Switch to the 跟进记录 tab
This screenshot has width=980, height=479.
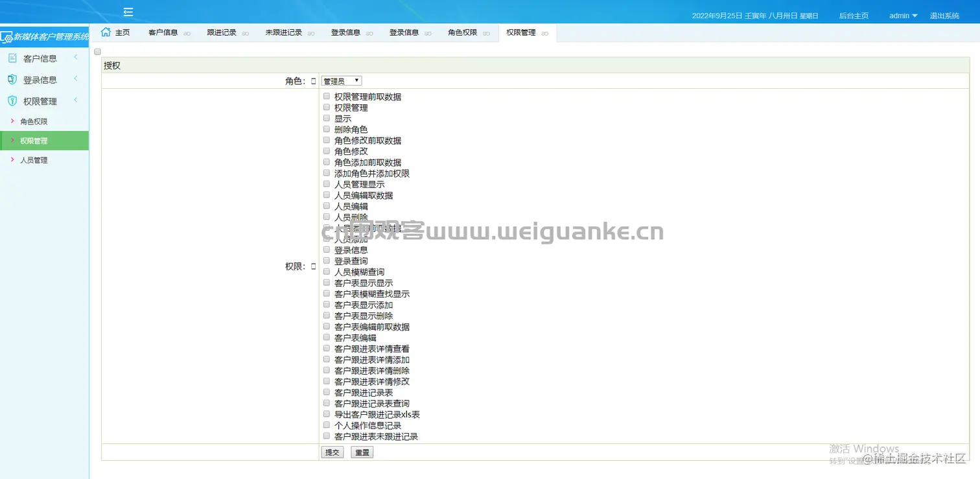[x=221, y=32]
